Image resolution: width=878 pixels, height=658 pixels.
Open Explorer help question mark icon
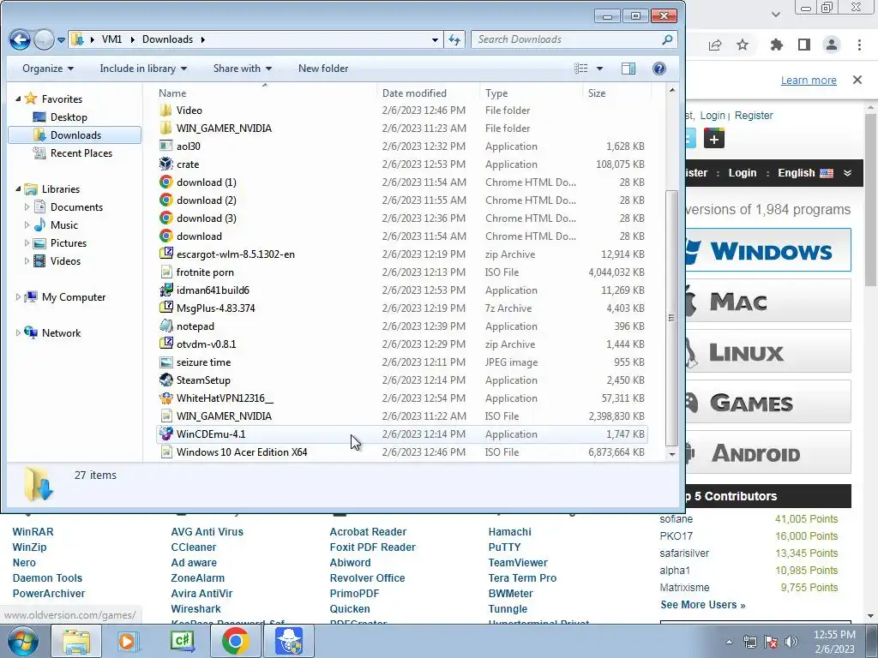point(659,69)
